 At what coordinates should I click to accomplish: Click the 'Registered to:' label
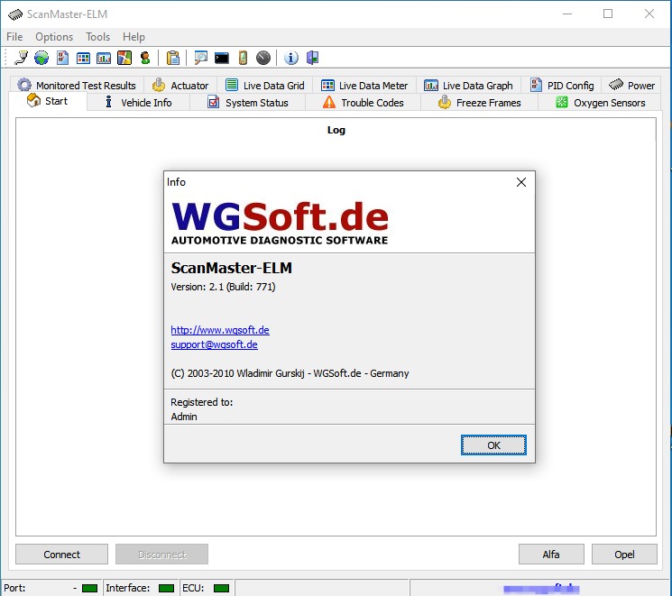[x=201, y=402]
